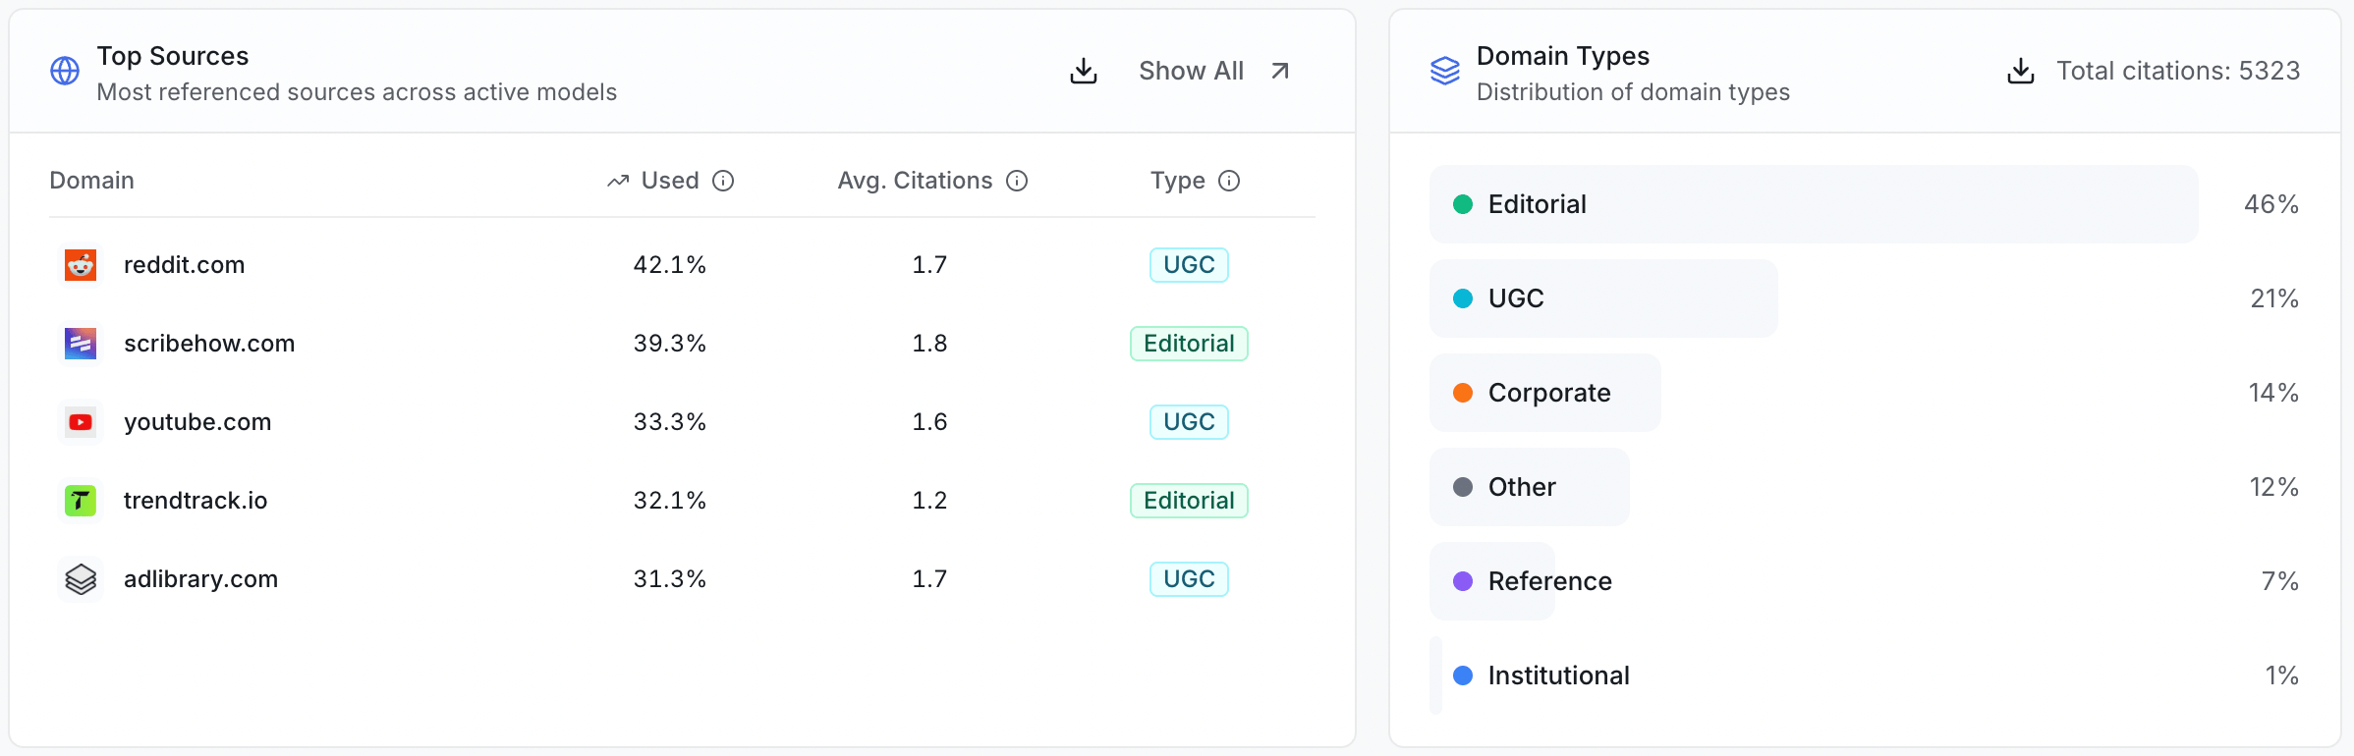2354x756 pixels.
Task: Click the trend arrow icon beside Used
Action: click(x=618, y=181)
